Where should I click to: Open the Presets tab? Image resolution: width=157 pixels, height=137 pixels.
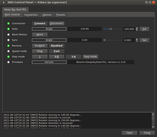click(x=60, y=15)
